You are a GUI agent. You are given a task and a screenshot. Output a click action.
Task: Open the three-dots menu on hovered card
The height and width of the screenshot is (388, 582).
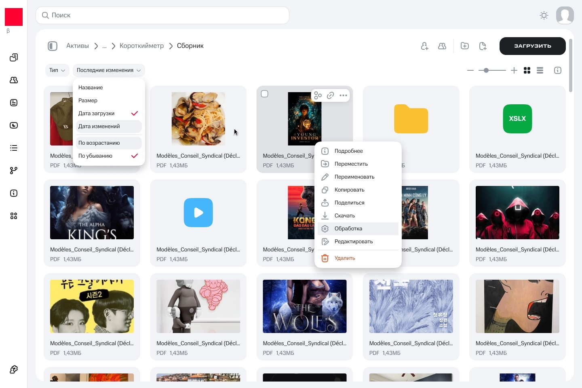tap(343, 95)
